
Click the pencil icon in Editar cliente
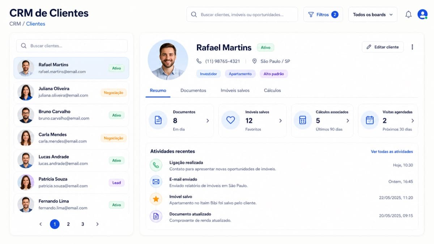[369, 47]
